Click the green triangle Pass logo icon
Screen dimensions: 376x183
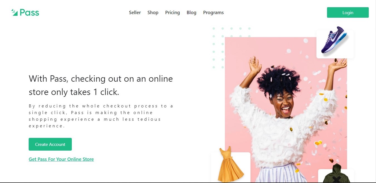[x=14, y=12]
